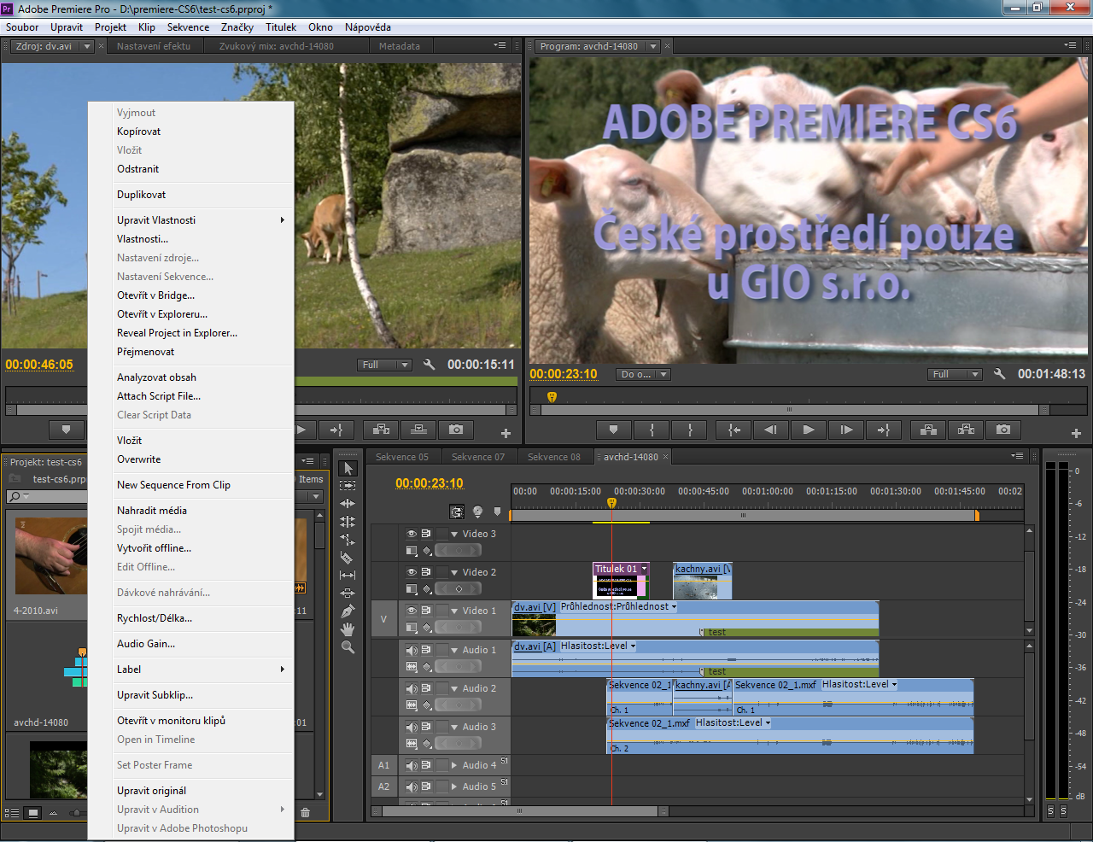Mute Audio 3 track speaker toggle

click(412, 727)
